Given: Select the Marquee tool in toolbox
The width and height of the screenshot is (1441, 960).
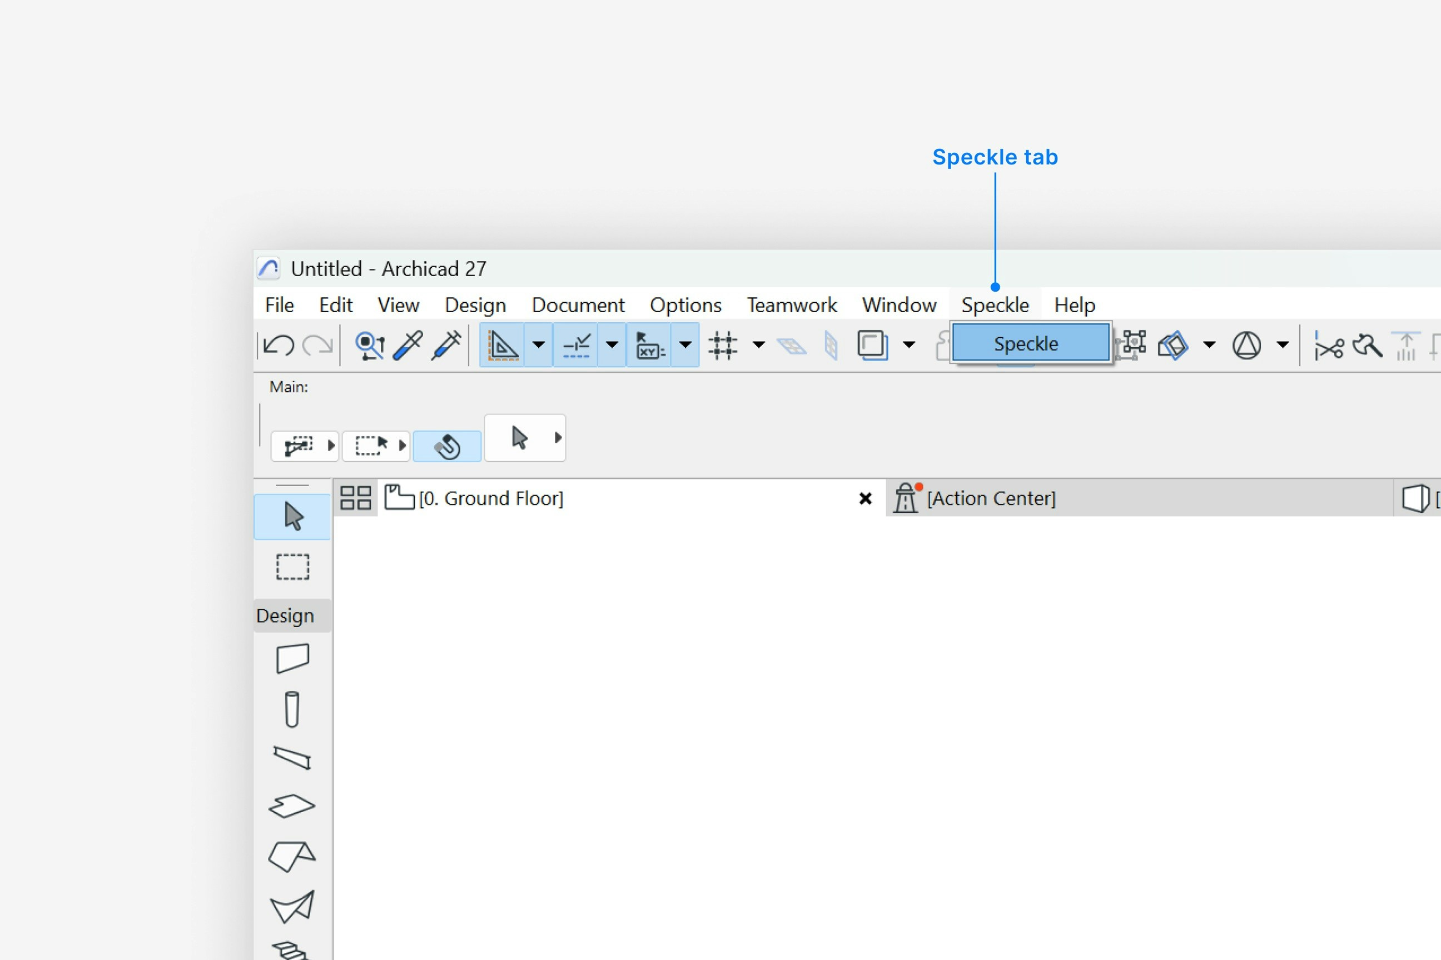Looking at the screenshot, I should point(292,567).
